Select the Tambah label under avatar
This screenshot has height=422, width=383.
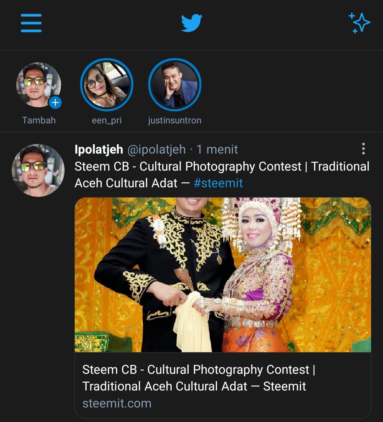[x=39, y=120]
